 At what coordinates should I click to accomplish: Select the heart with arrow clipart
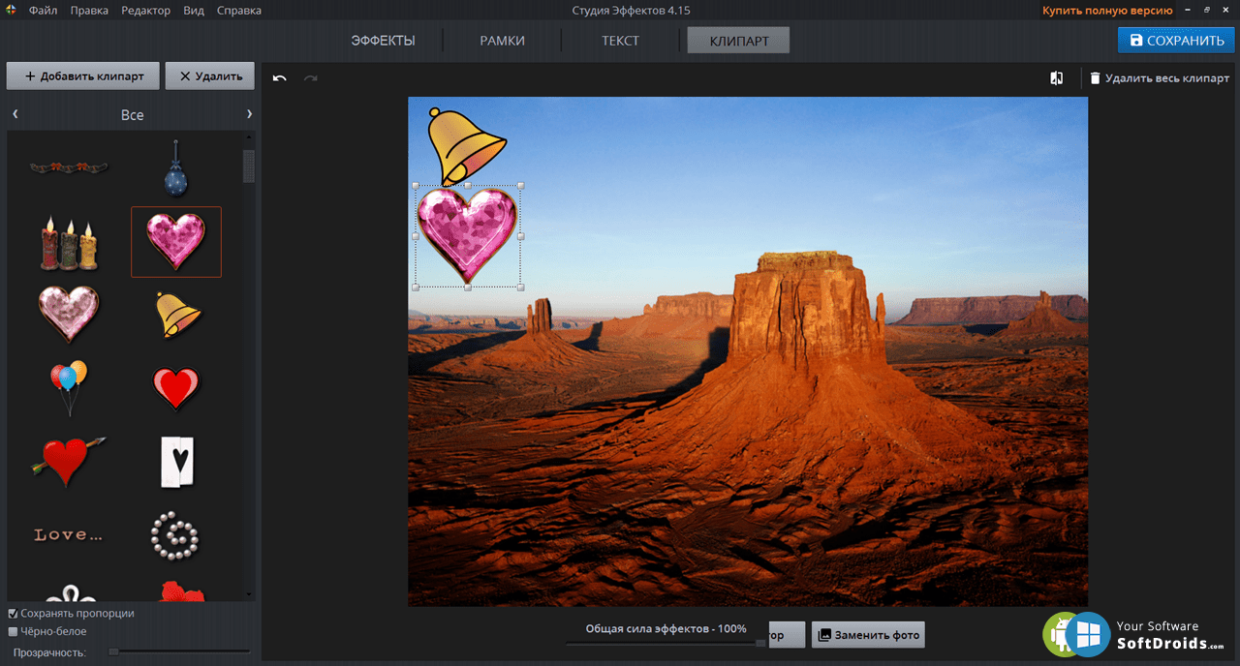pos(69,460)
